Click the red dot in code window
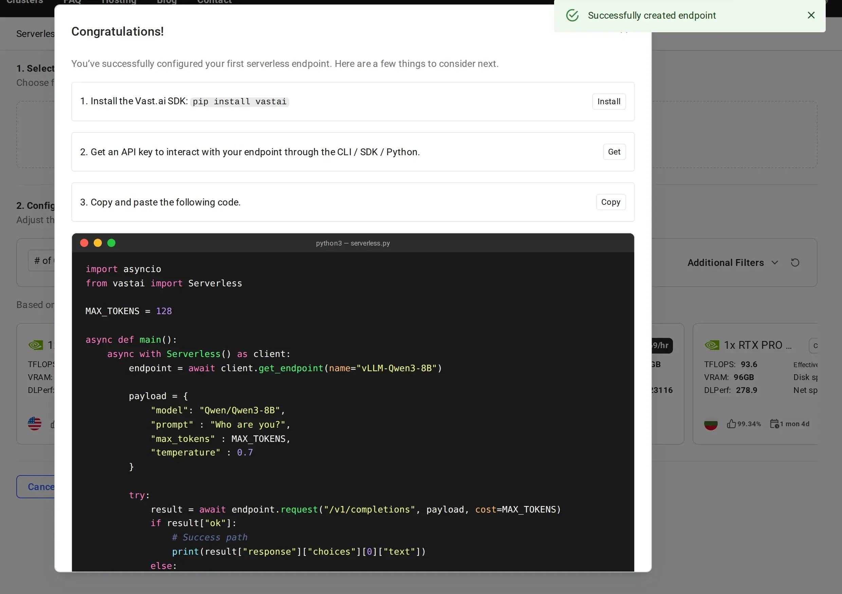 coord(84,243)
